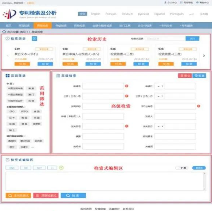Click the green plus icon after operator buttons

pos(61,168)
